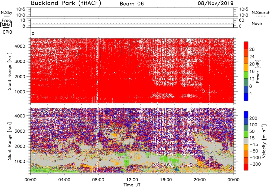
Task: Click the date '08/Nov/2019'
Action: point(216,3)
